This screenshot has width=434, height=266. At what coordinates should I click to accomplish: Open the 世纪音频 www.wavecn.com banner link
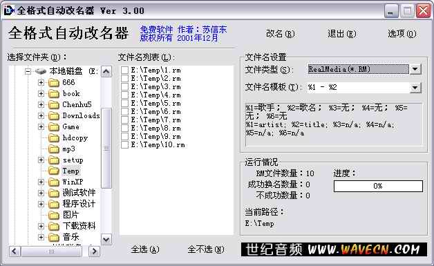tap(334, 249)
